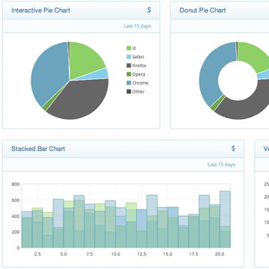Open Last 15 days filter on pie chart
Viewport: 269px width, 269px height.
[137, 26]
